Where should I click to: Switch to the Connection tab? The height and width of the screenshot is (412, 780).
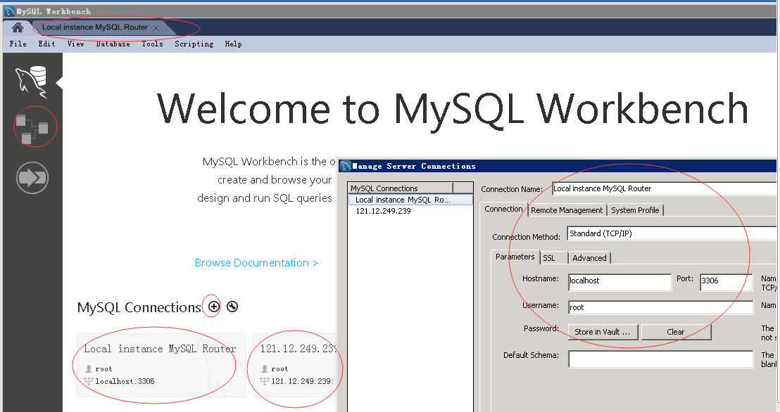[x=503, y=210]
